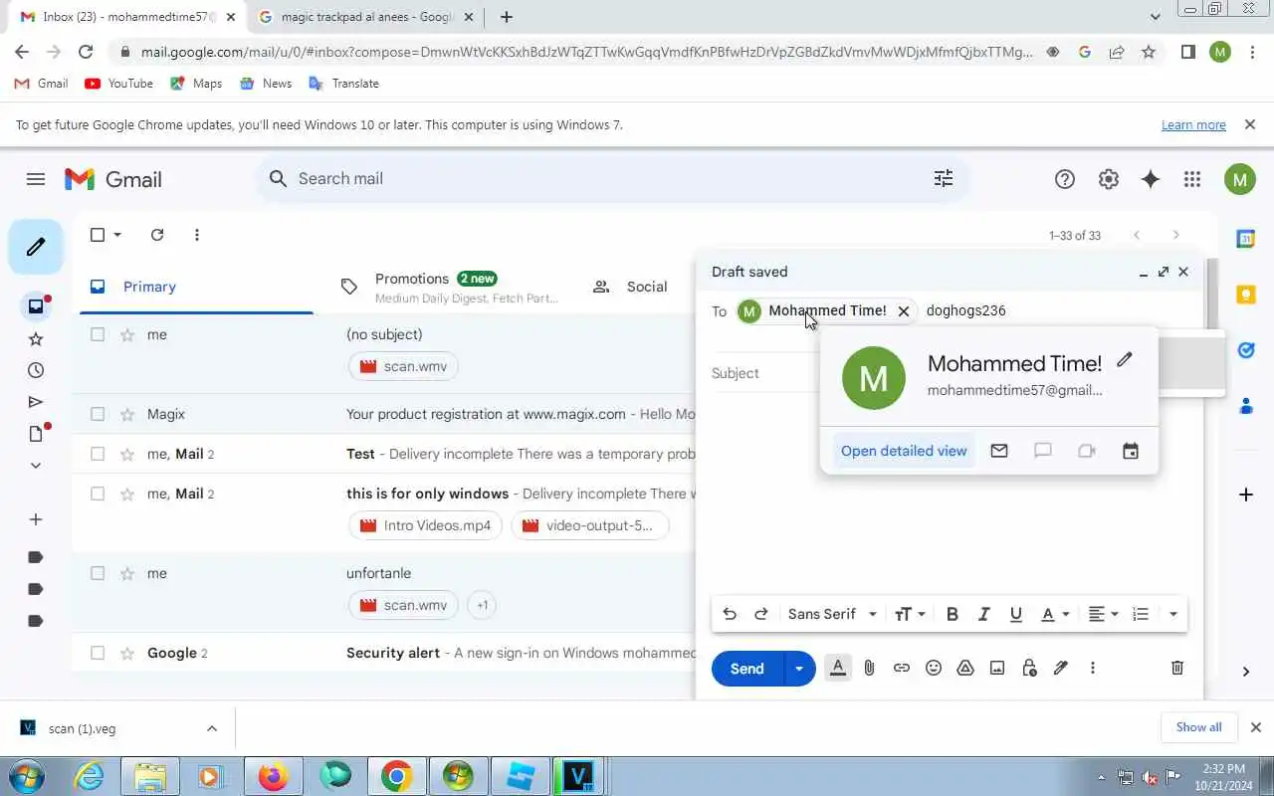Viewport: 1274px width, 796px height.
Task: Open Google apps grid
Action: 1192,179
